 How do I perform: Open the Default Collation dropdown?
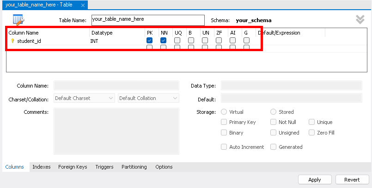pos(148,98)
